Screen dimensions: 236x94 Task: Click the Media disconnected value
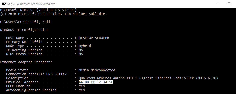click(97, 70)
